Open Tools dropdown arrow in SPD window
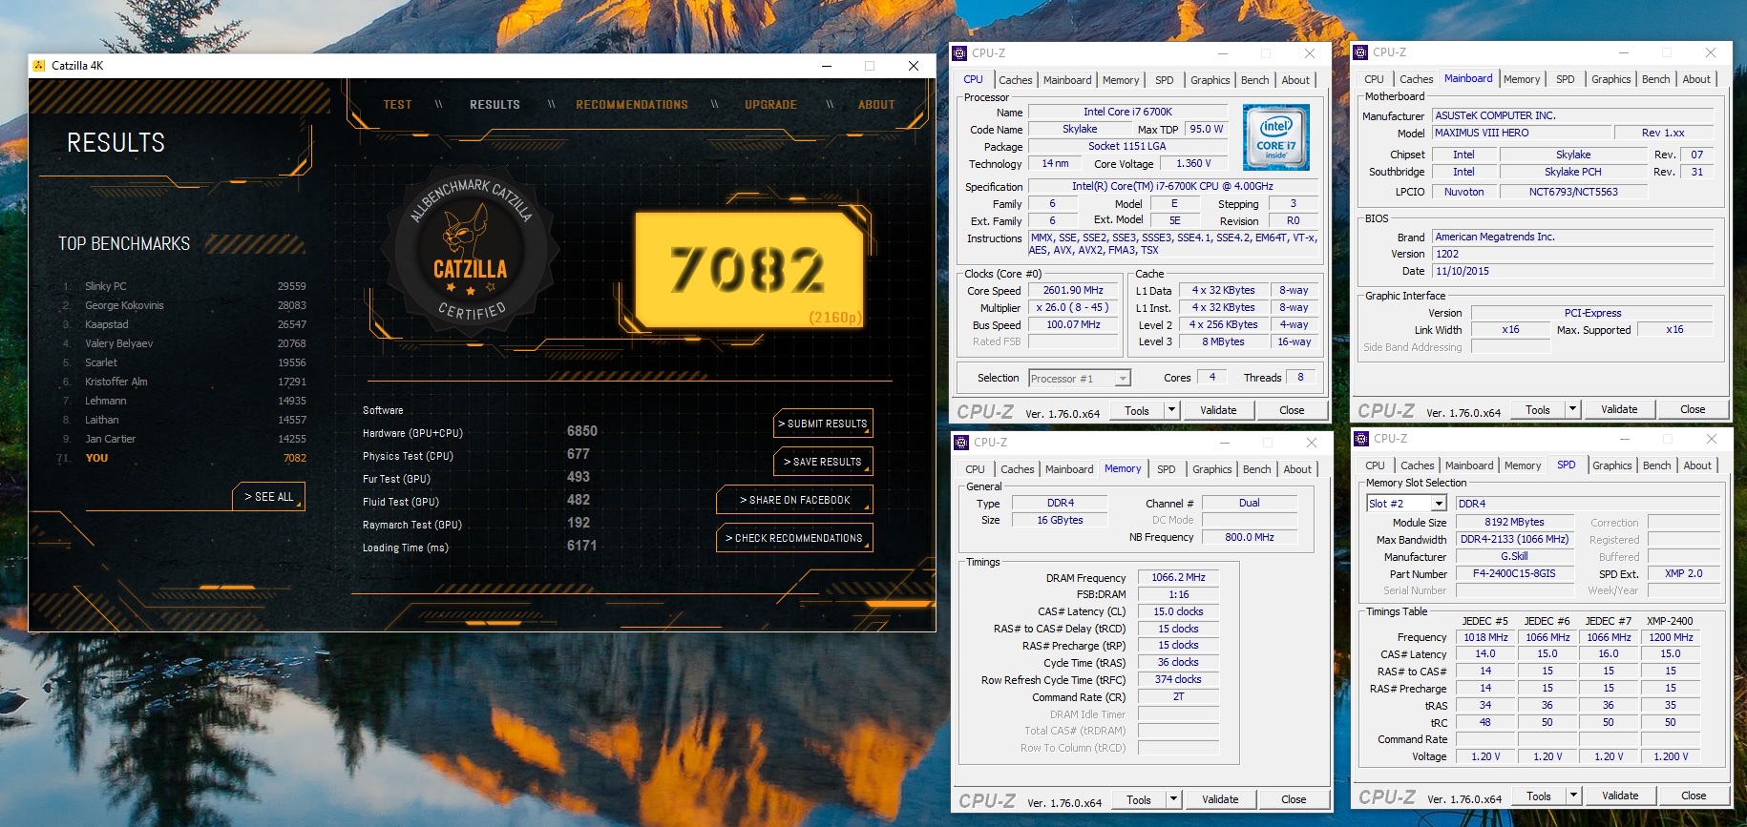The height and width of the screenshot is (827, 1747). [x=1574, y=796]
